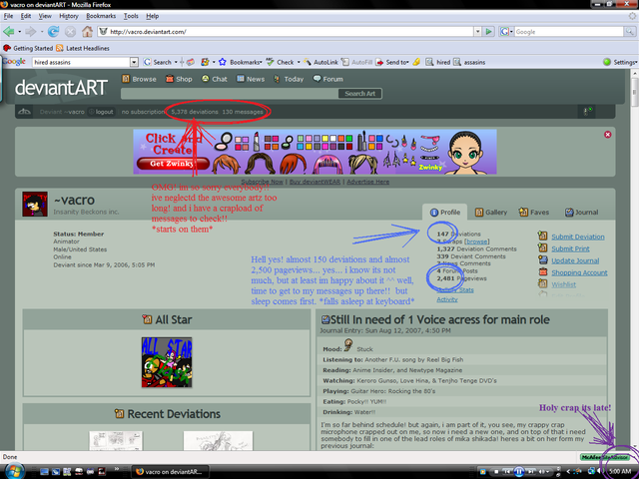Click vacro's avatar image
Screen dimensions: 639x479
pos(35,204)
